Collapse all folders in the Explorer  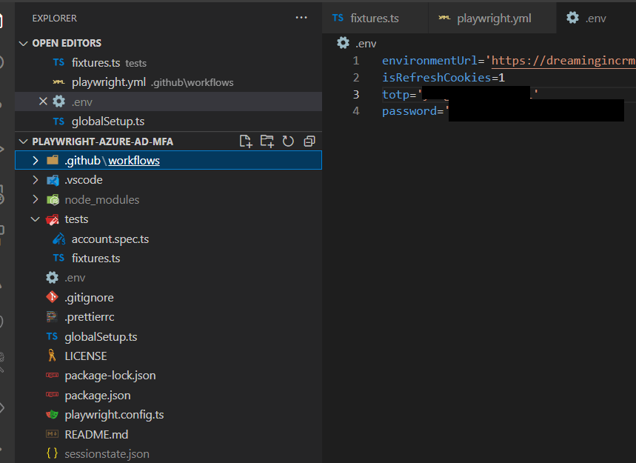[309, 141]
